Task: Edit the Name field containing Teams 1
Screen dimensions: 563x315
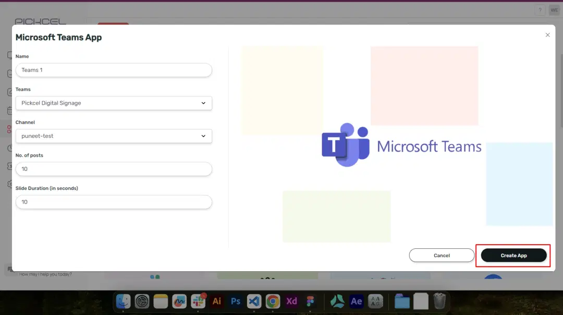Action: pos(114,70)
